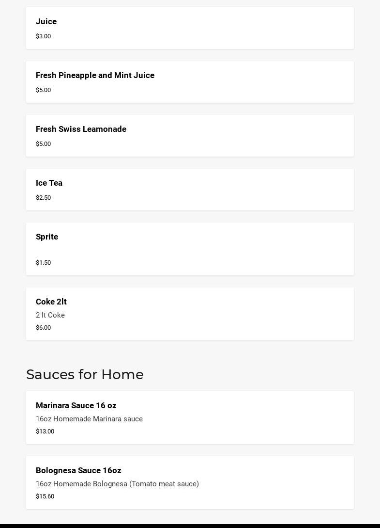Open the Coke 2lt item title
The image size is (380, 528).
[x=51, y=302]
